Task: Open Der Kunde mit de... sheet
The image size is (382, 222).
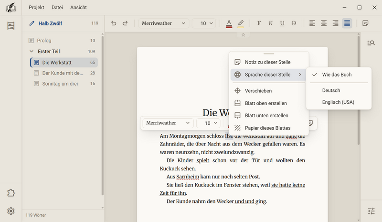Action: pos(64,73)
